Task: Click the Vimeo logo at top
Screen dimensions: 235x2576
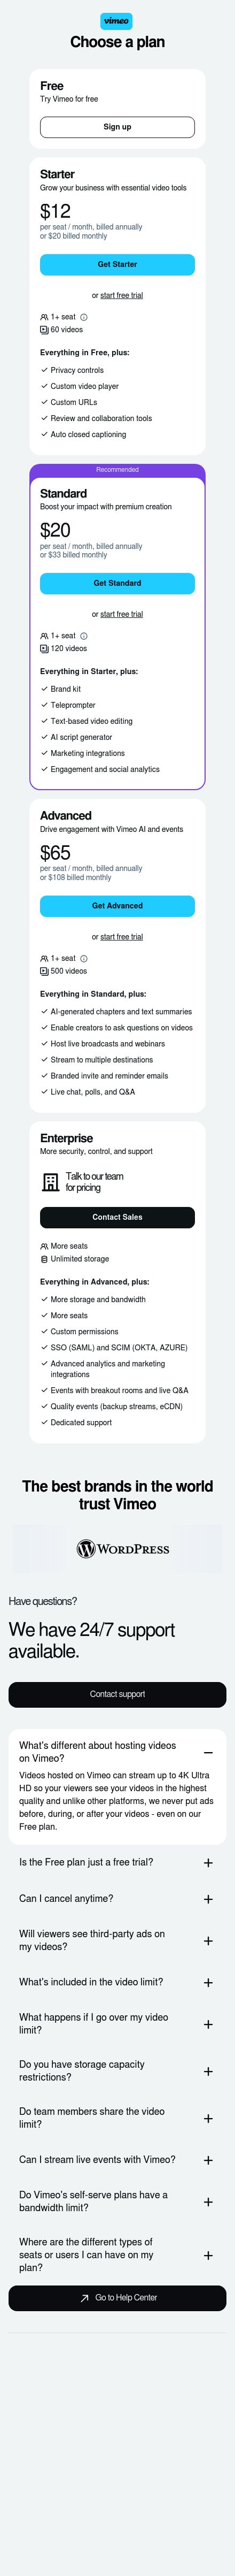Action: 117,21
